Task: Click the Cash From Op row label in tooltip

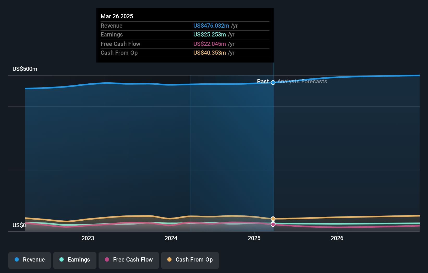Action: click(x=119, y=53)
